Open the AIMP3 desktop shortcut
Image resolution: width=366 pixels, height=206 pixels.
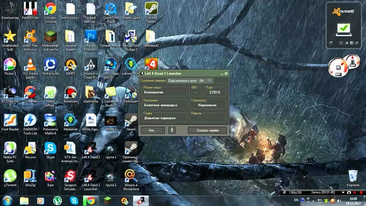pos(71,66)
